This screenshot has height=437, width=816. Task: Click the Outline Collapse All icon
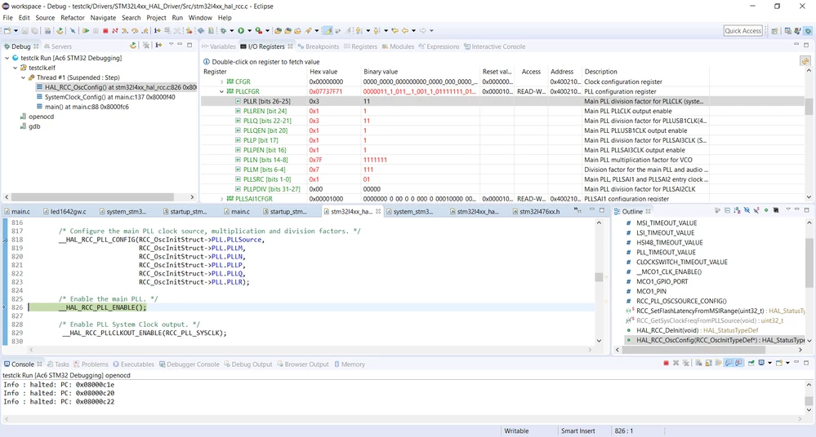(728, 210)
